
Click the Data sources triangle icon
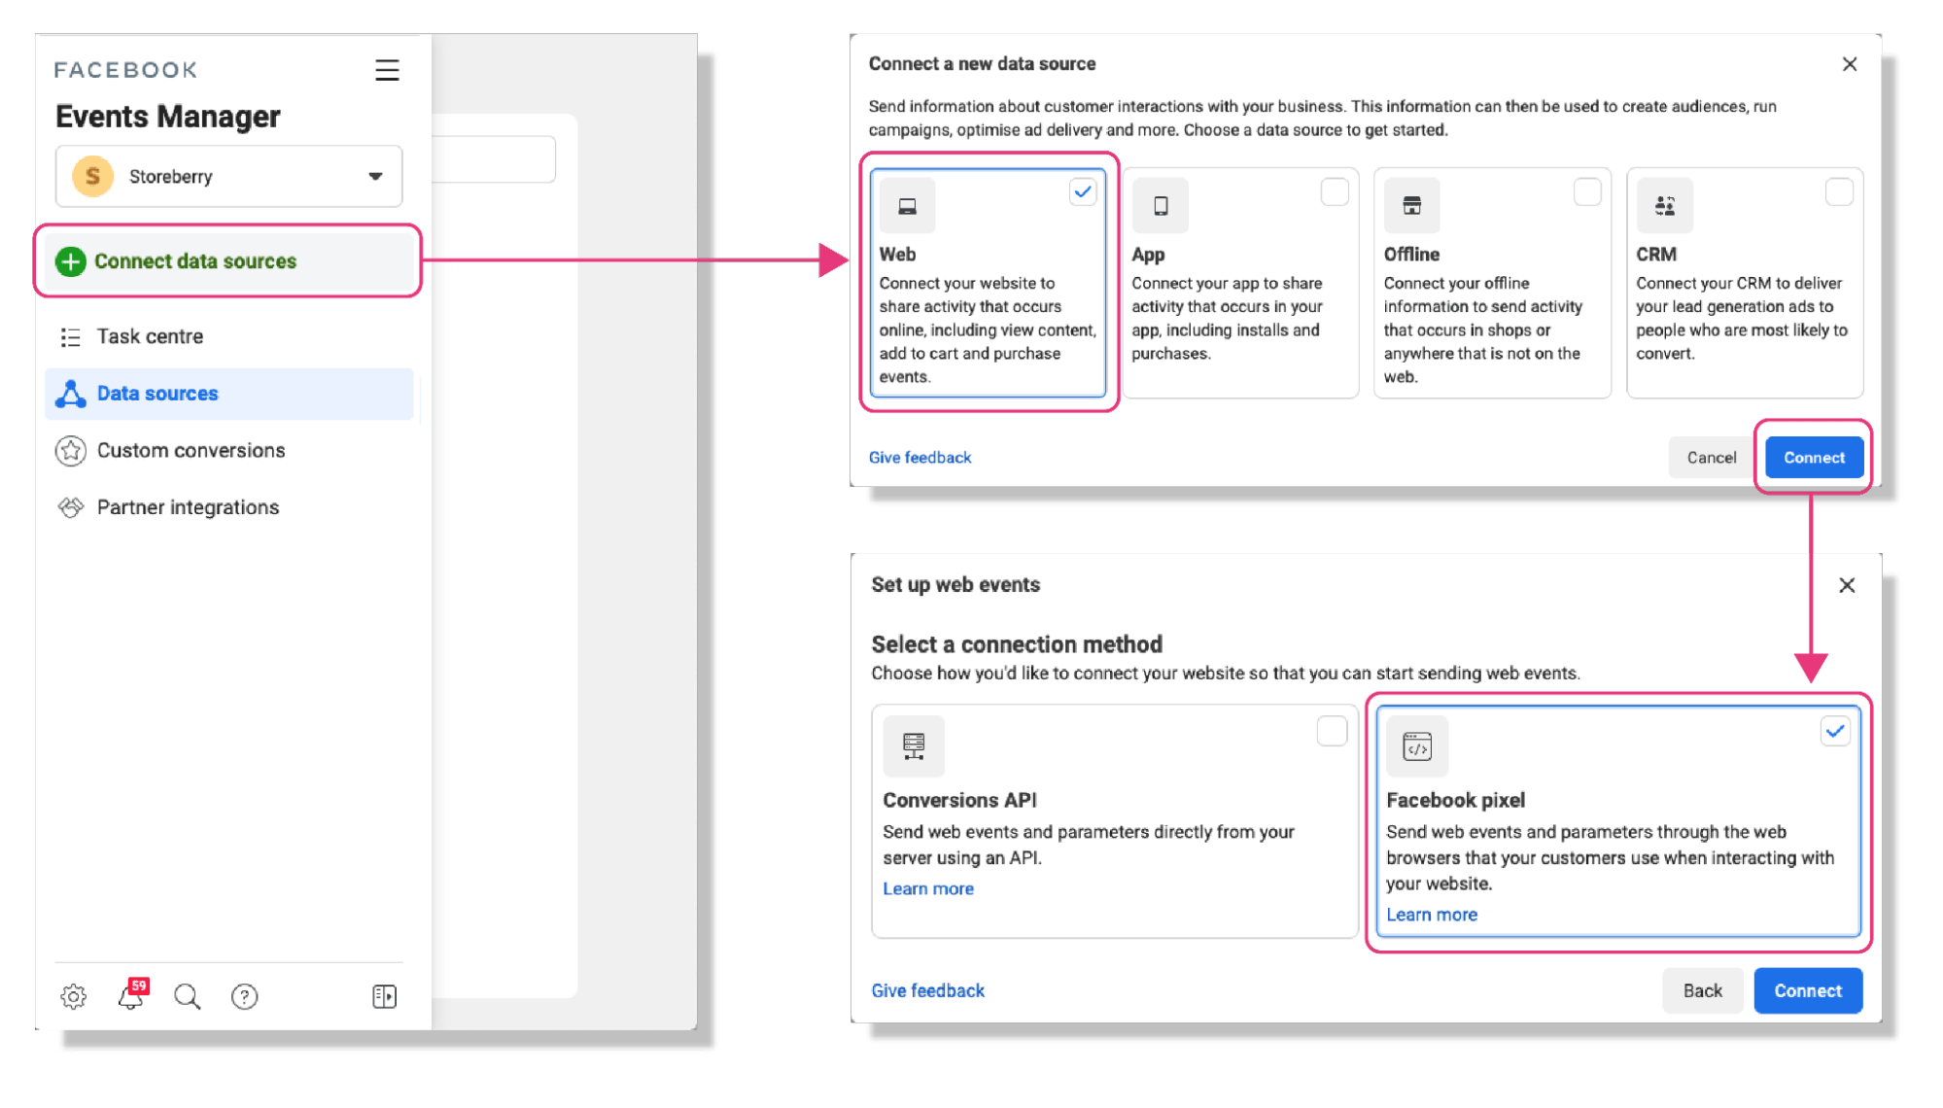70,394
